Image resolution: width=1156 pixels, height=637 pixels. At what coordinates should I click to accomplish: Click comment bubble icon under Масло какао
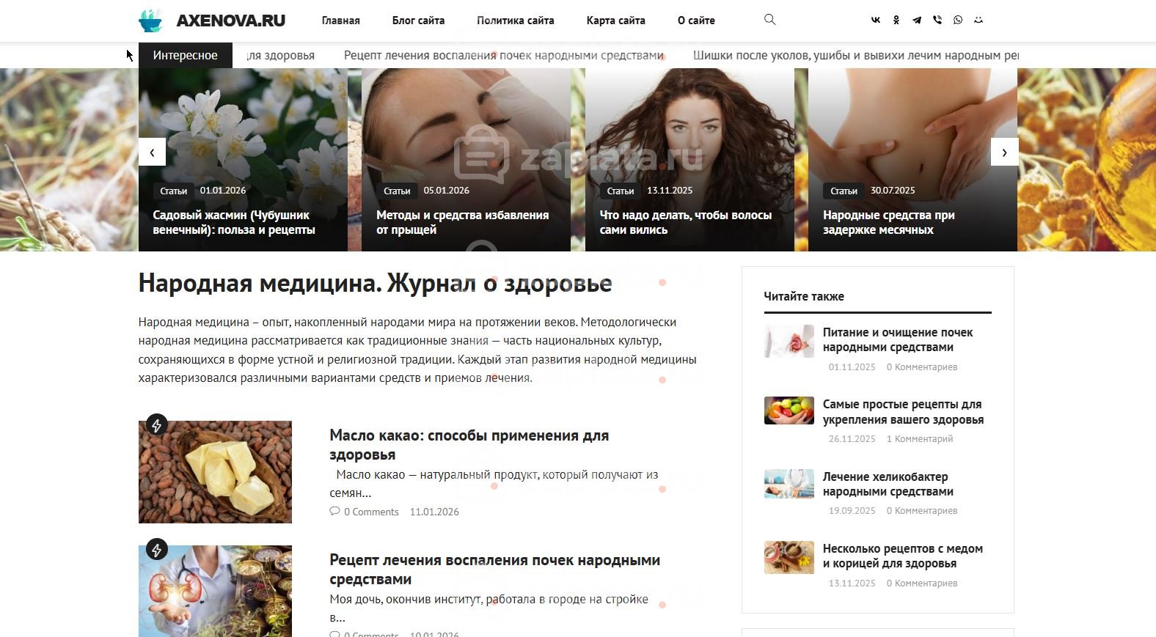334,512
